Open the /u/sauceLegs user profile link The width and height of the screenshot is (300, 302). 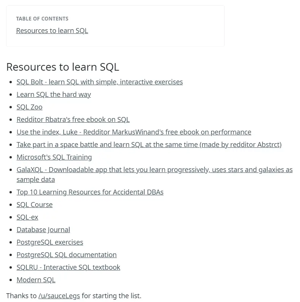(59, 296)
